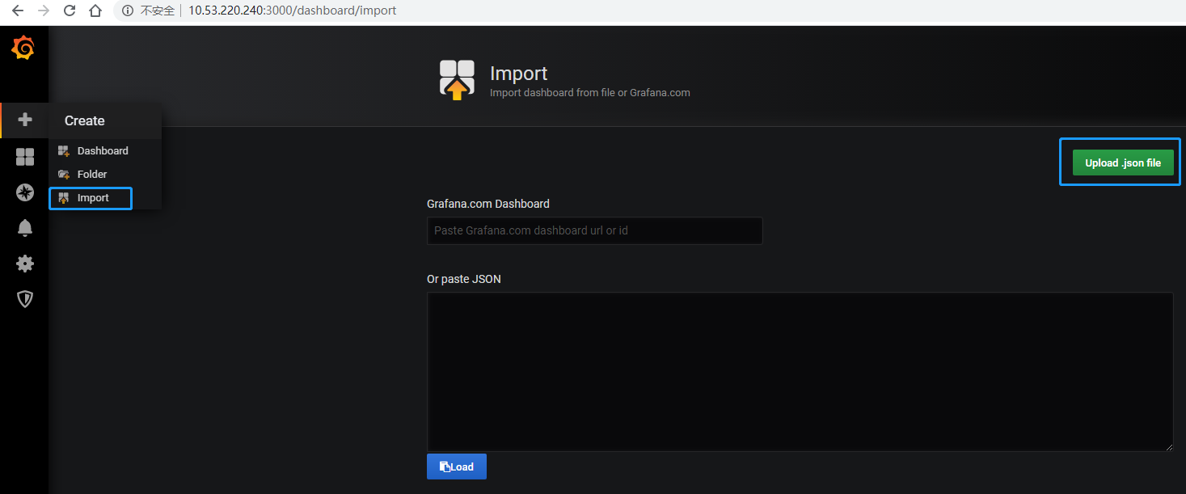Image resolution: width=1186 pixels, height=494 pixels.
Task: Open the Dashboards grid icon in sidebar
Action: coord(25,157)
